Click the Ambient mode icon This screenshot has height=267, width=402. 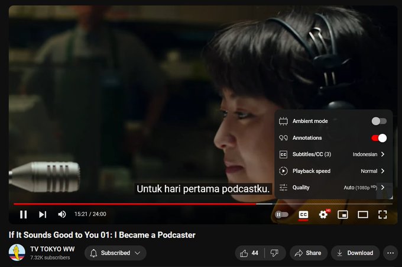[x=283, y=121]
